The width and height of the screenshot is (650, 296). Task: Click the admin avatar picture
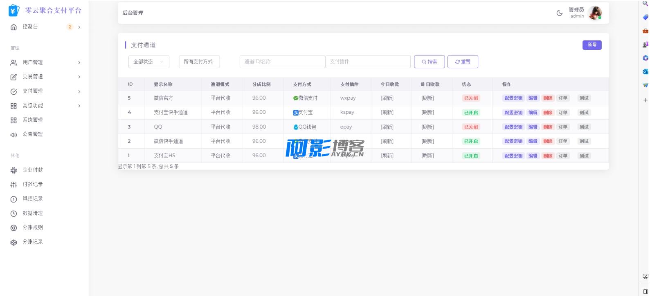click(x=594, y=13)
